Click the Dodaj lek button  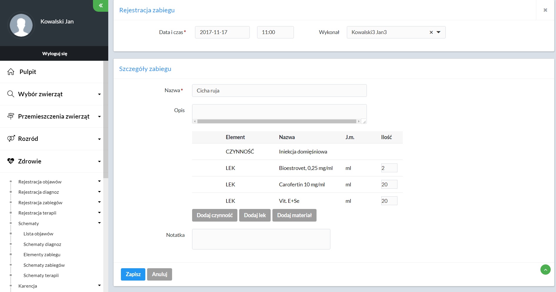pyautogui.click(x=255, y=215)
